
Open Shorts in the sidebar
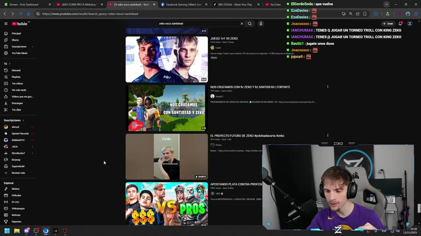(18, 40)
